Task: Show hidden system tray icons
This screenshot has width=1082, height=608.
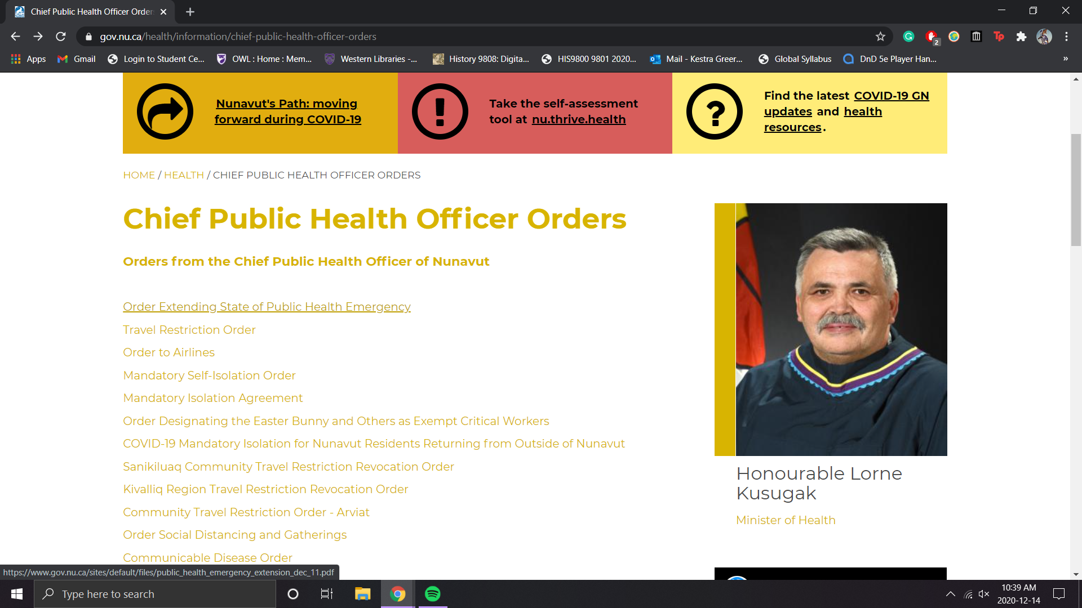Action: point(950,594)
